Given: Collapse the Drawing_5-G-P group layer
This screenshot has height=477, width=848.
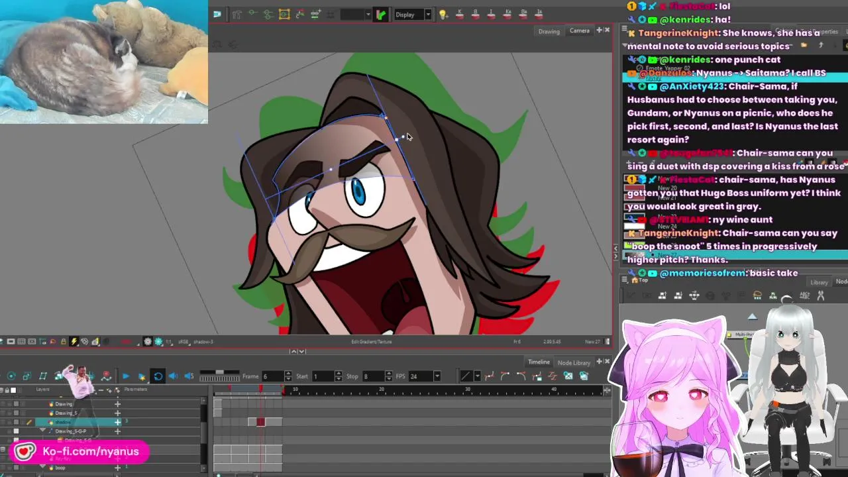Looking at the screenshot, I should click(43, 431).
